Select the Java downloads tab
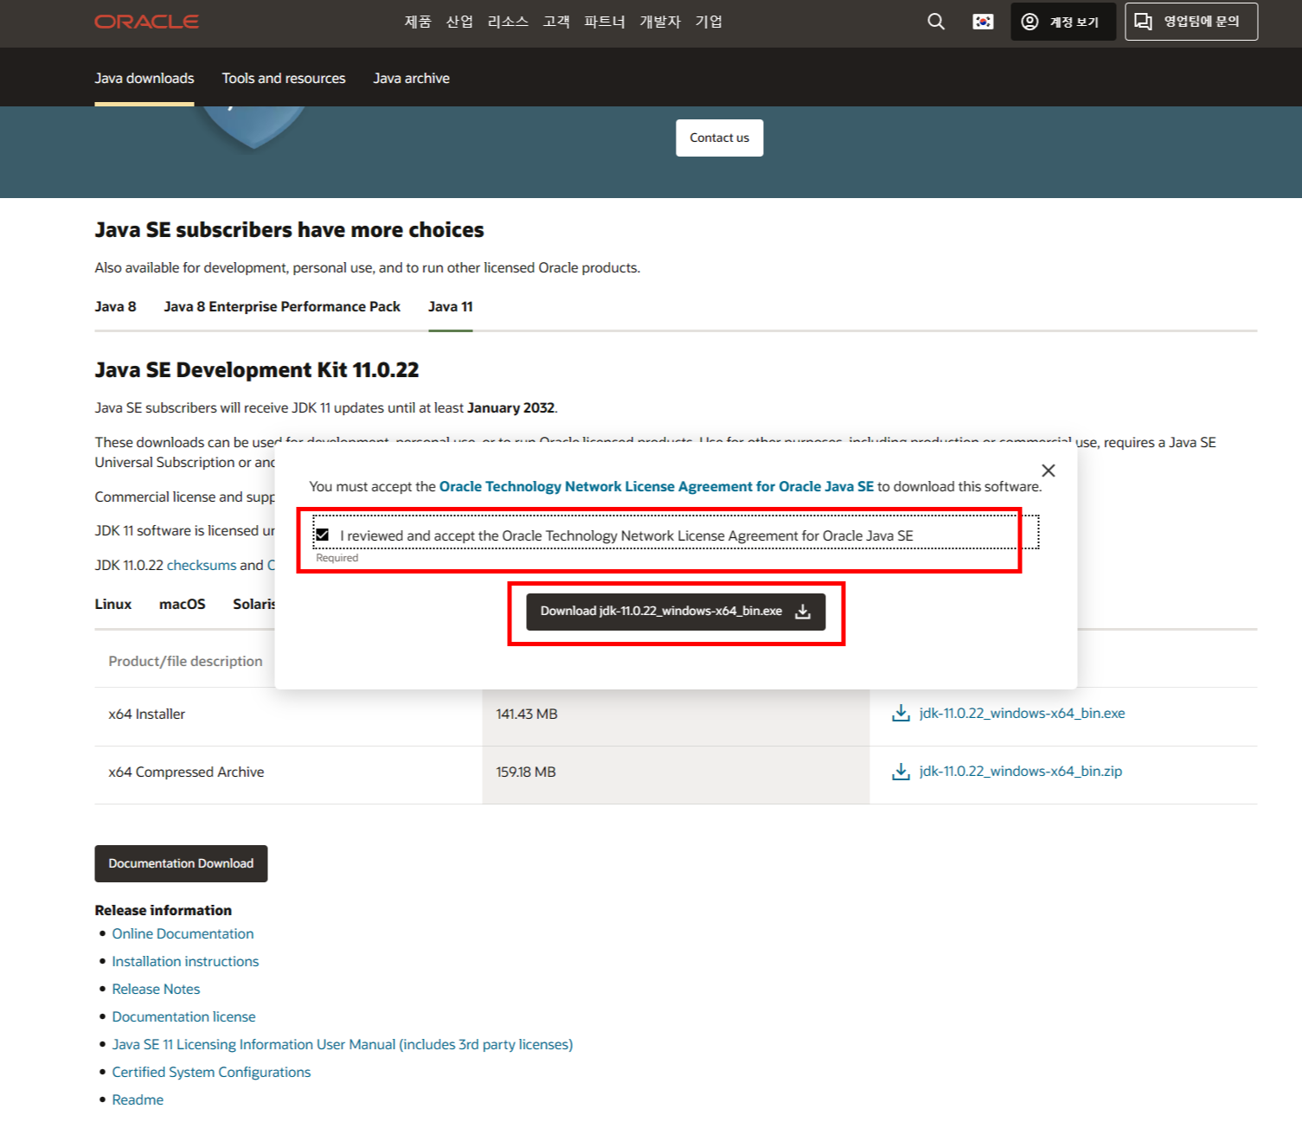Viewport: 1302px width, 1128px height. coord(144,78)
